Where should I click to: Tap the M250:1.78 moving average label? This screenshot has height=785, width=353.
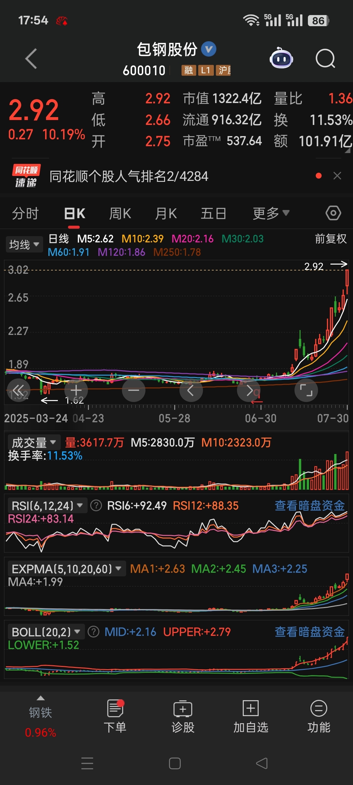pos(177,252)
